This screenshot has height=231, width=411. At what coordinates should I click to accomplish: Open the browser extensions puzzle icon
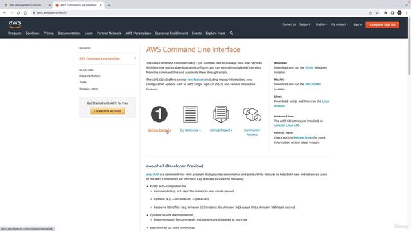385,13
